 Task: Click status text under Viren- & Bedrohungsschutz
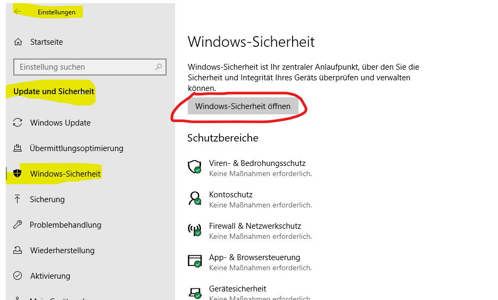coord(260,173)
